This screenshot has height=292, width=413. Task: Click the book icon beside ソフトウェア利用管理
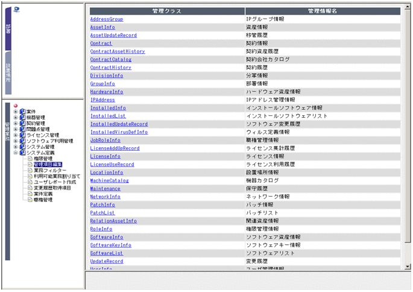click(23, 141)
